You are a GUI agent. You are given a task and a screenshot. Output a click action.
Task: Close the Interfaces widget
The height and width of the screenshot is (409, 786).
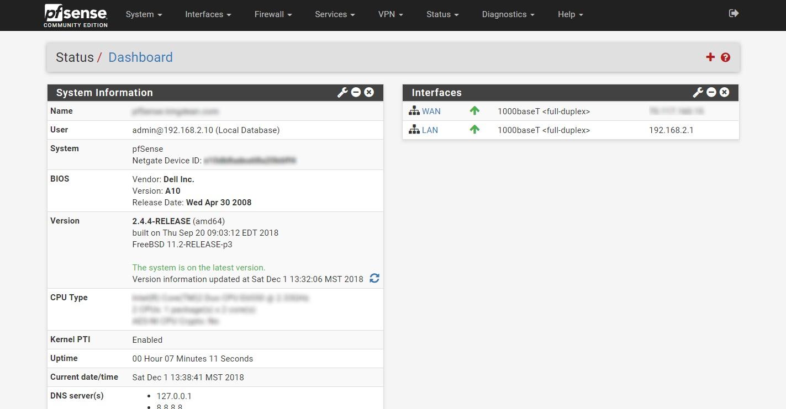[x=724, y=92]
